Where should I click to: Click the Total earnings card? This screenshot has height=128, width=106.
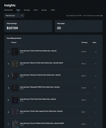28,26
